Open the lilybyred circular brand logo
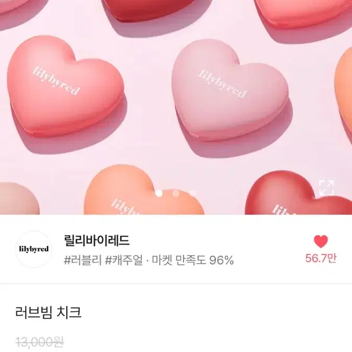 tap(34, 249)
